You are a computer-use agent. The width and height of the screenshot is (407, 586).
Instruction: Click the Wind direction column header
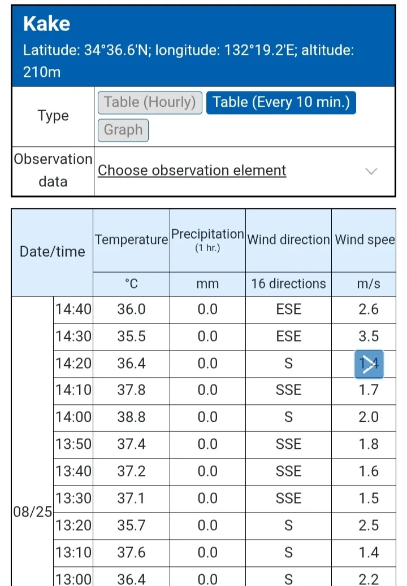coord(288,240)
